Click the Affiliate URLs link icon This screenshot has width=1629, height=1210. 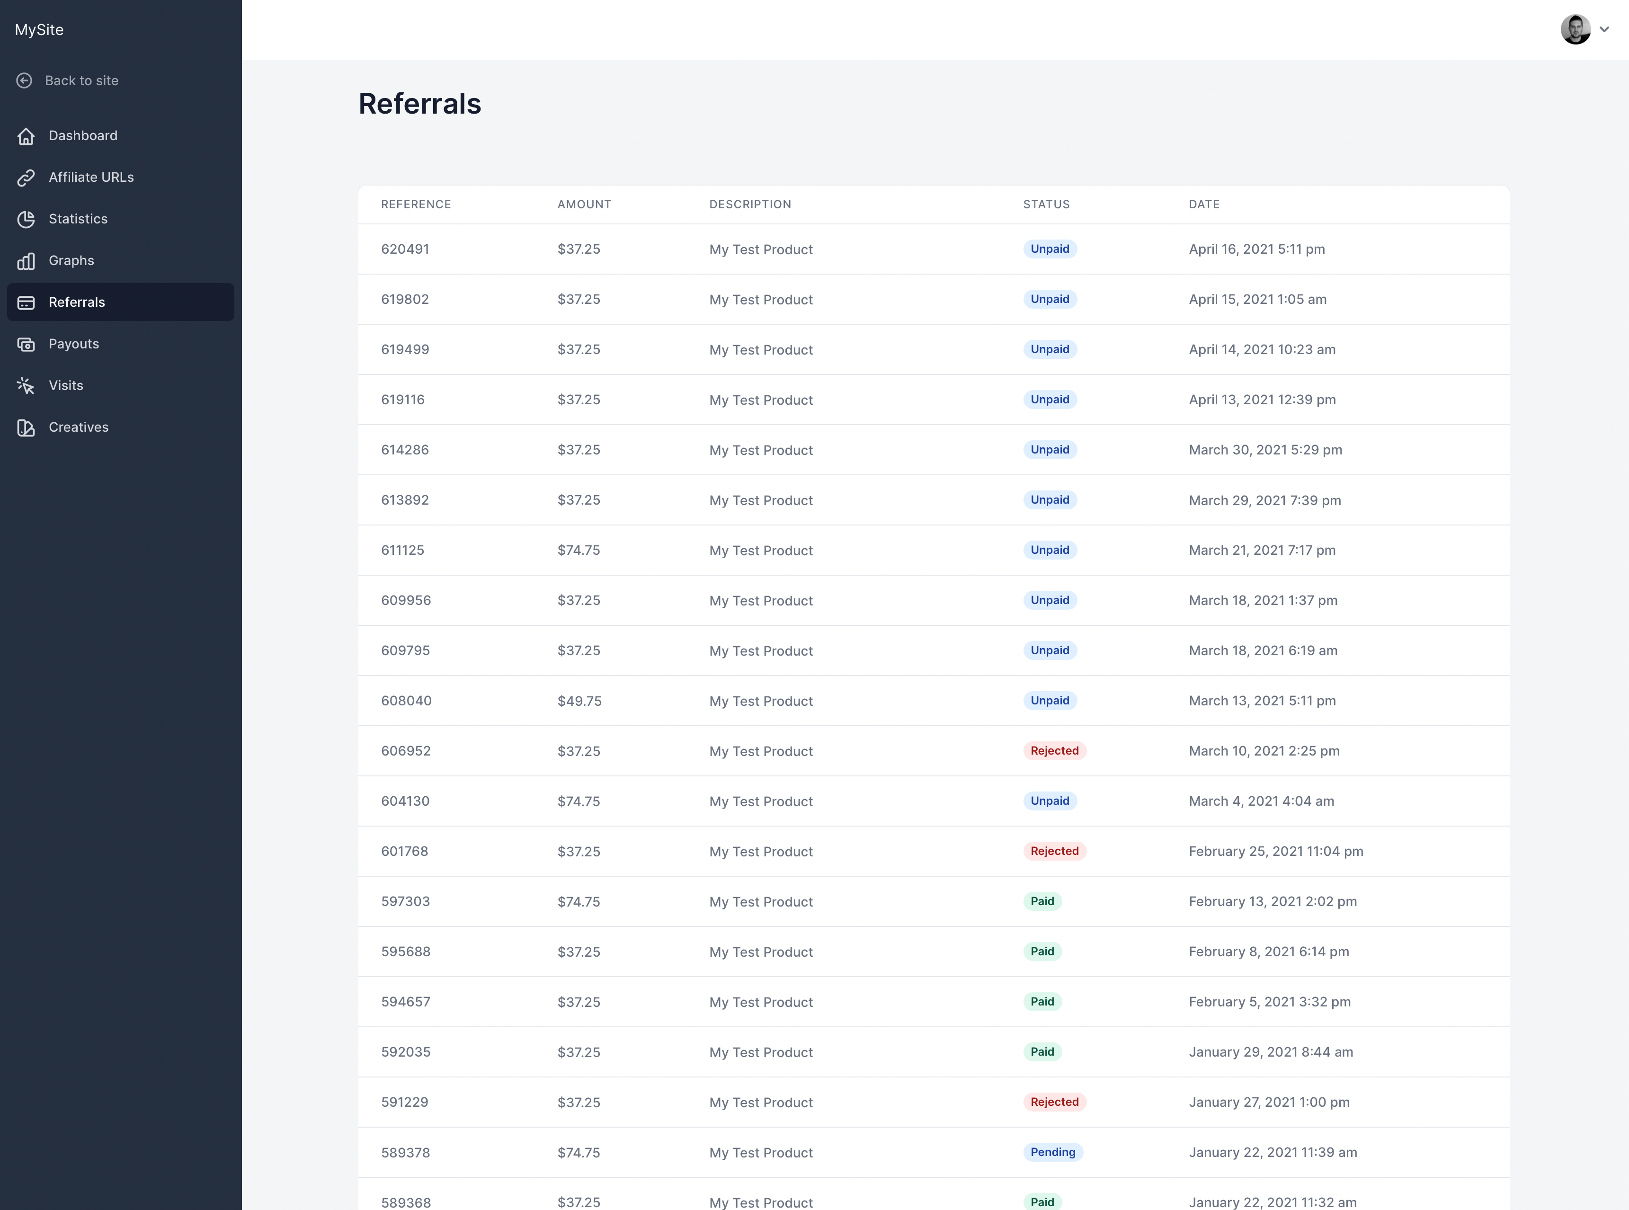27,177
